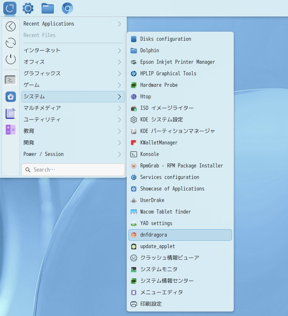Click the Wacom Tablet finder icon
The height and width of the screenshot is (316, 288).
coord(134,212)
